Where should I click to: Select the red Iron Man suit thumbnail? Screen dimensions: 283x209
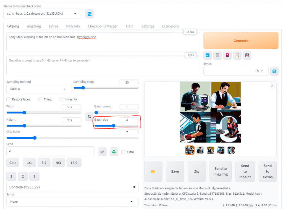point(231,150)
